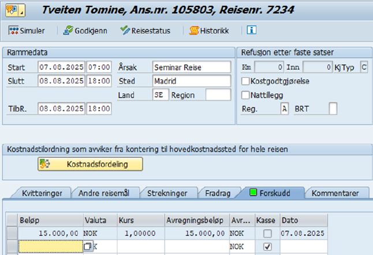373x255 pixels.
Task: Switch to the Andre reisemål tab
Action: (104, 193)
